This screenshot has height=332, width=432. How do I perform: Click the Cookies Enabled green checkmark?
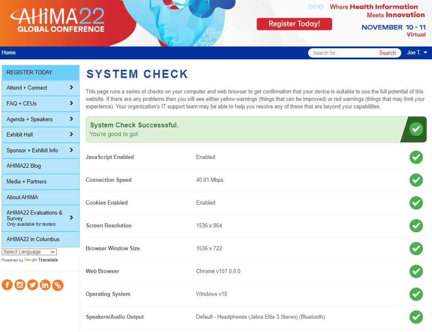pyautogui.click(x=416, y=203)
